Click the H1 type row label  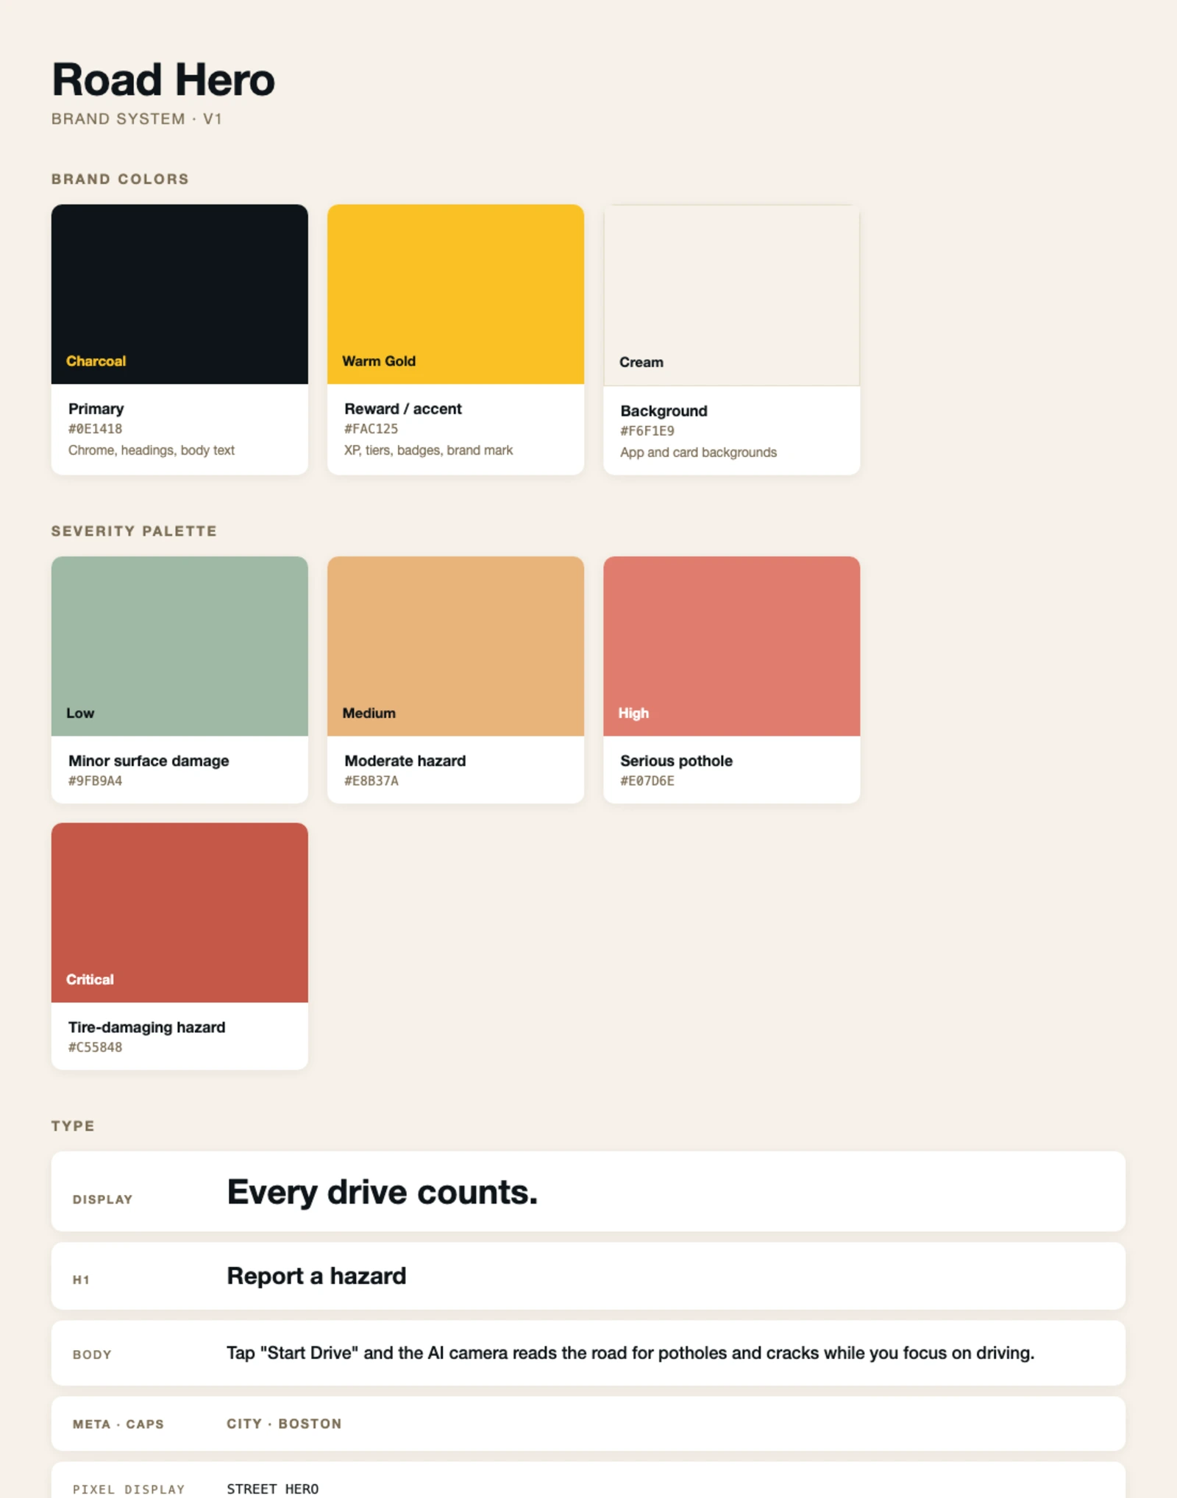click(x=81, y=1280)
